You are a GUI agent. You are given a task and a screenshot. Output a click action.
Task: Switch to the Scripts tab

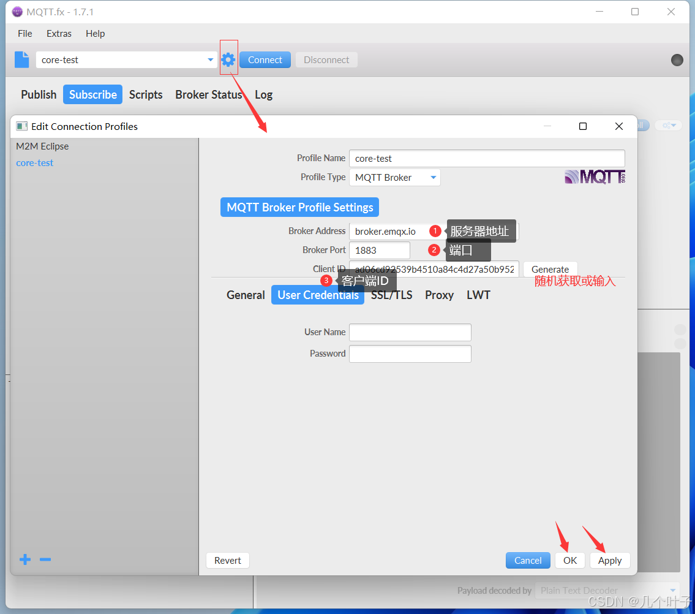coord(146,94)
